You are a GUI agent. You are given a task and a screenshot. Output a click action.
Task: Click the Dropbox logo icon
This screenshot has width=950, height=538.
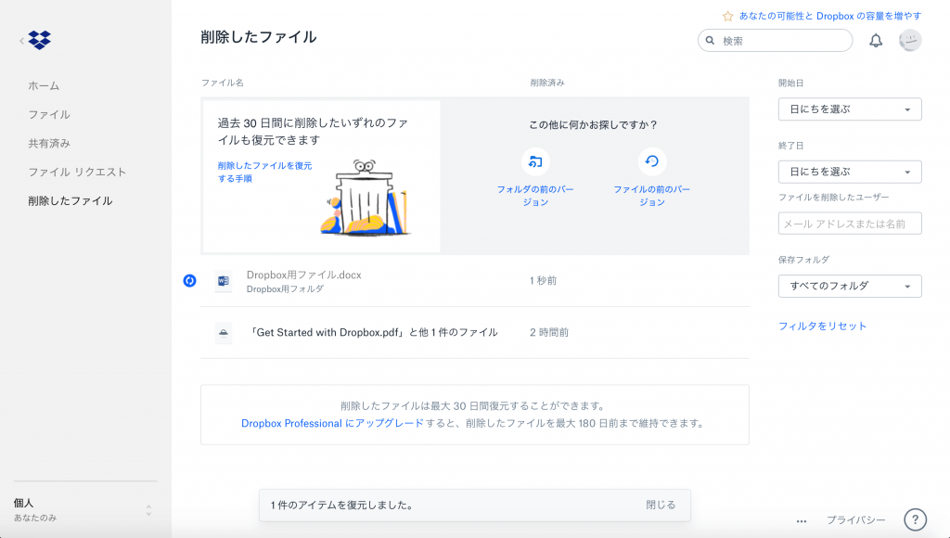[x=39, y=40]
